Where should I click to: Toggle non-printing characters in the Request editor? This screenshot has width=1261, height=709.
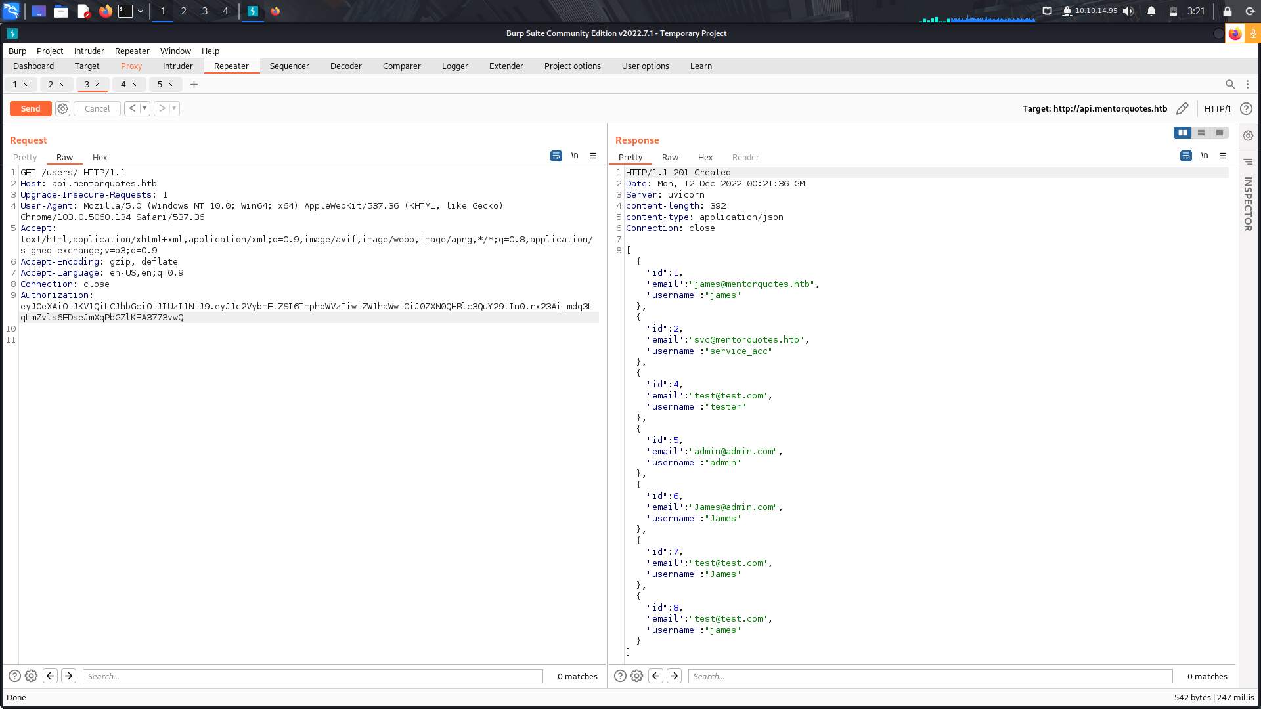575,156
